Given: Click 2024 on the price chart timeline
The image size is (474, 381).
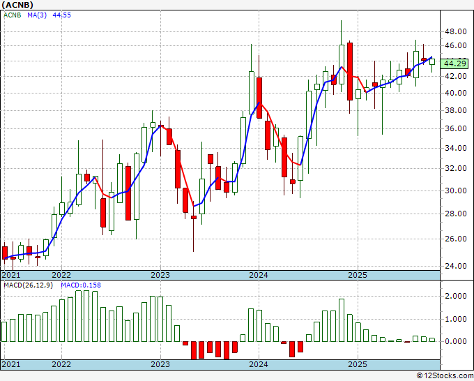Looking at the screenshot, I should click(259, 275).
